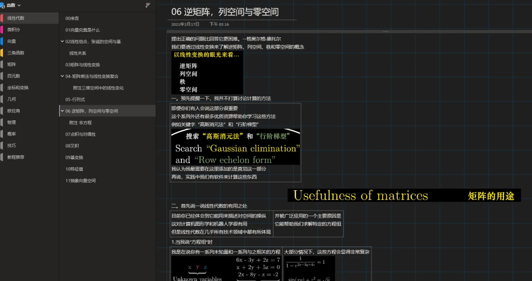532x281 pixels.
Task: Click the sort pages icon
Action: coord(148,5)
